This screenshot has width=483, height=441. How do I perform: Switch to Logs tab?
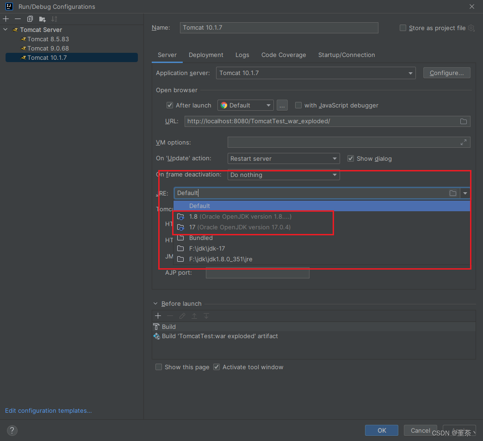242,55
